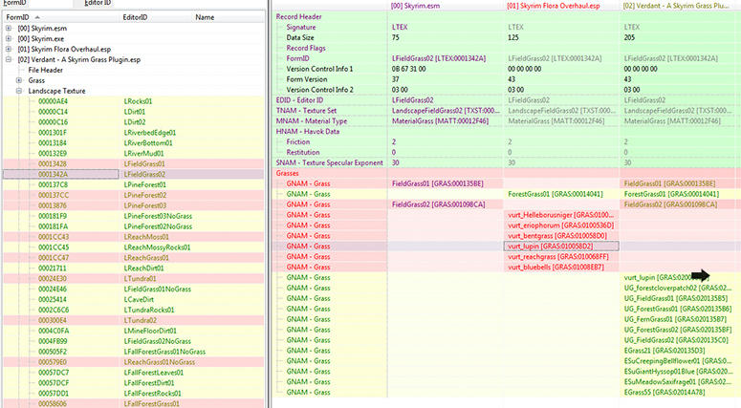Select the red Grasses row label
The width and height of the screenshot is (741, 408).
(288, 173)
